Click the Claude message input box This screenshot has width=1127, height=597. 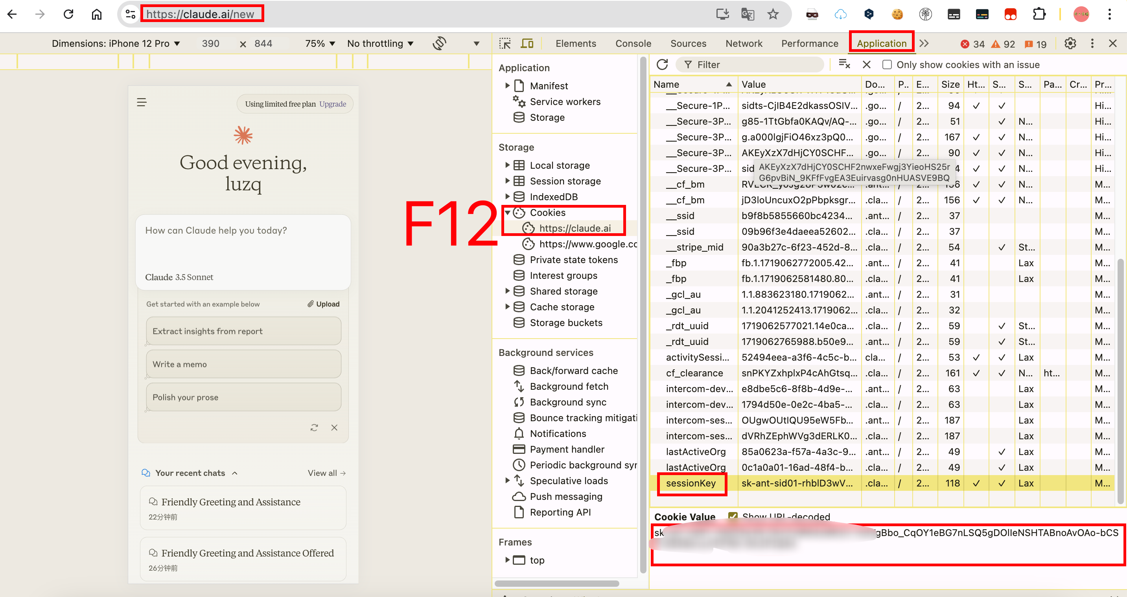coord(243,252)
